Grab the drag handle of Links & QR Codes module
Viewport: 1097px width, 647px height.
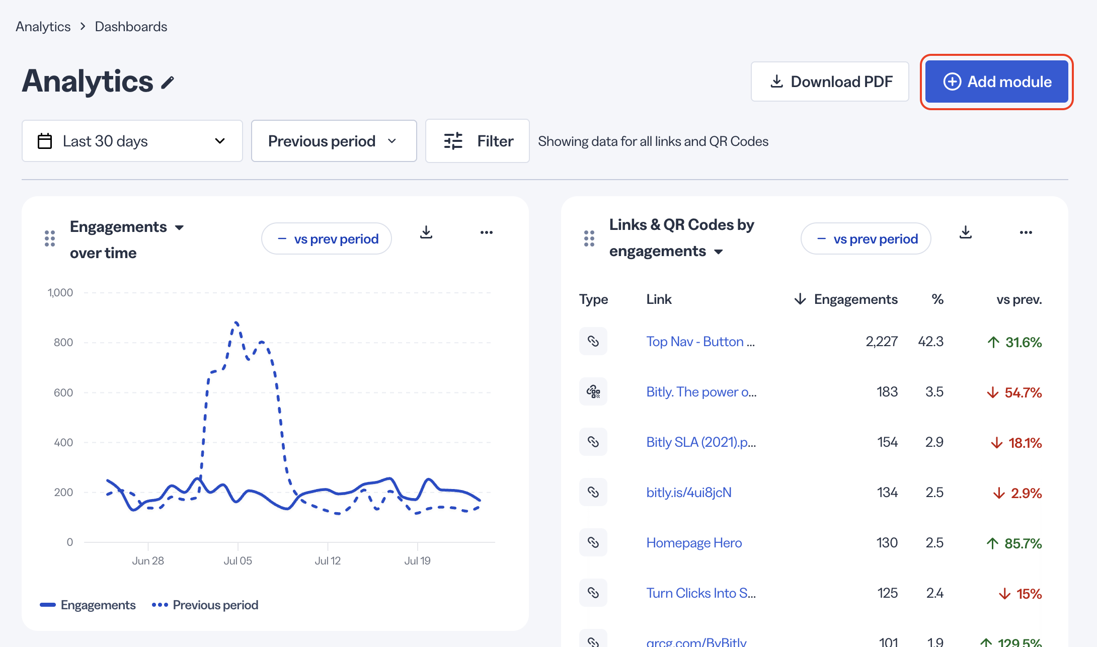tap(589, 238)
